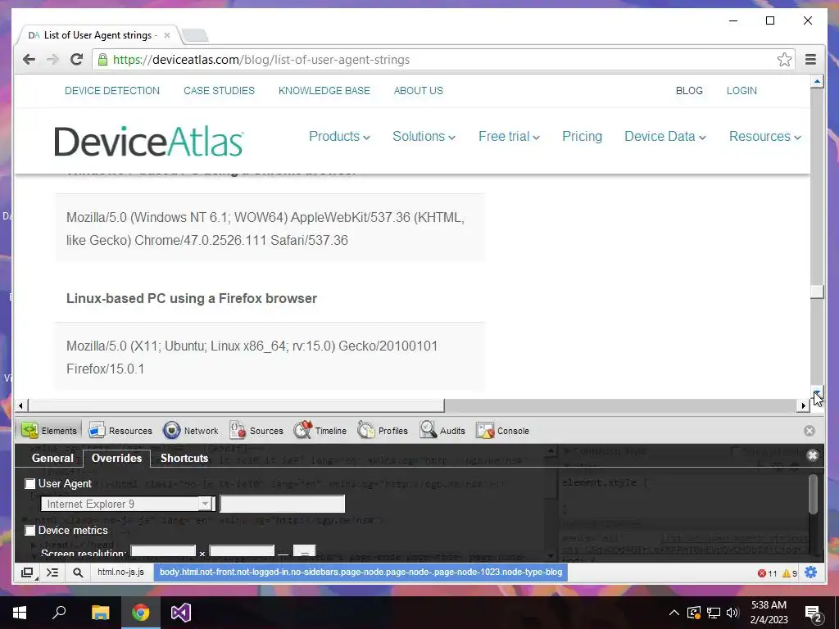
Task: Bookmark this page with the star
Action: click(784, 59)
